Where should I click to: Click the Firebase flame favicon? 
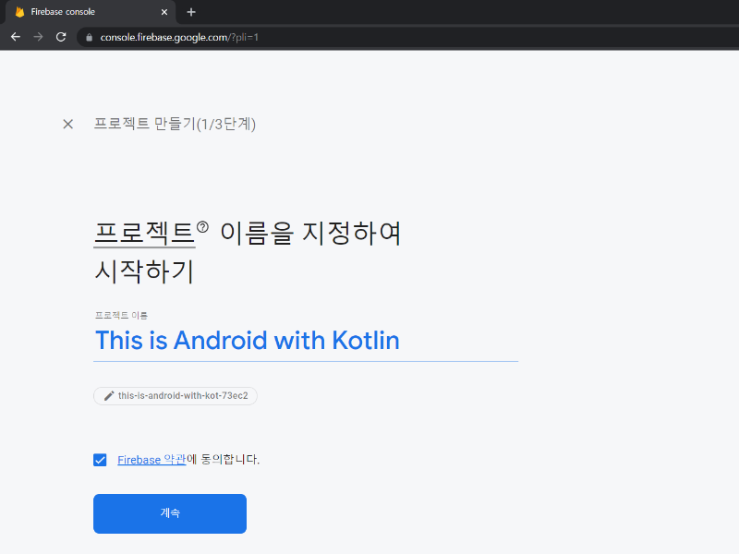[19, 12]
